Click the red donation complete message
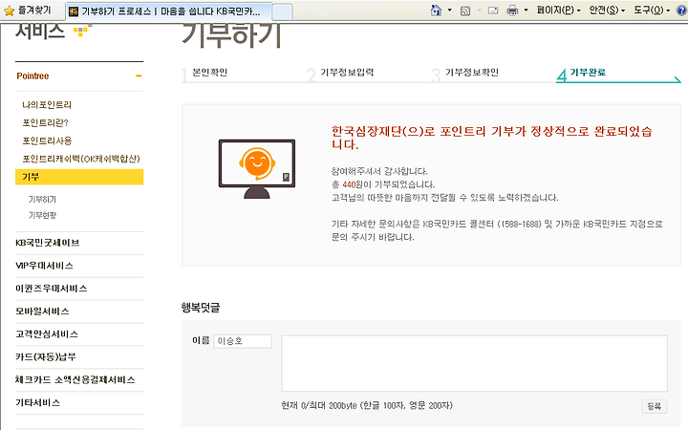The image size is (688, 430). pyautogui.click(x=491, y=138)
